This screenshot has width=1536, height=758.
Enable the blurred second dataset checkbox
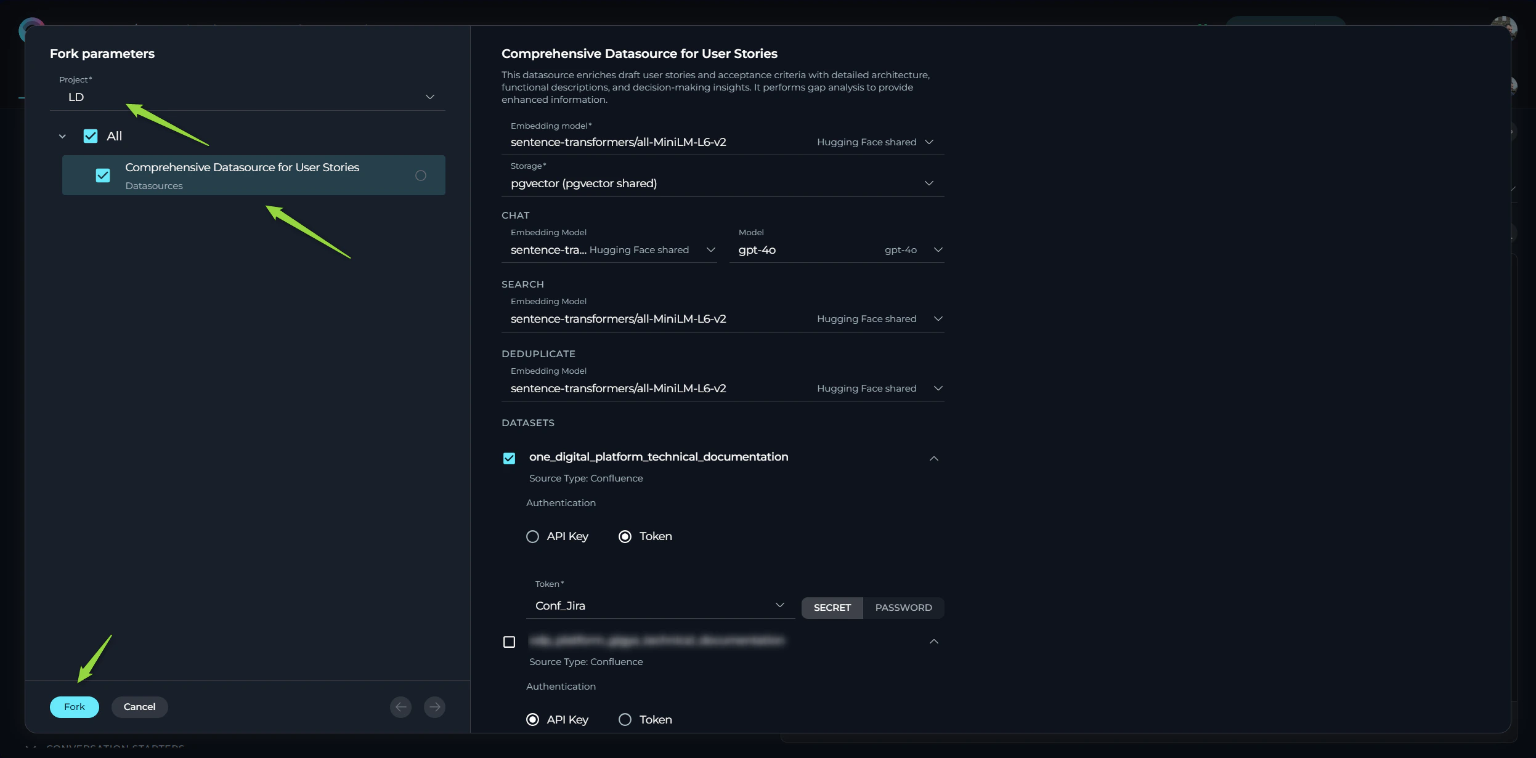509,641
